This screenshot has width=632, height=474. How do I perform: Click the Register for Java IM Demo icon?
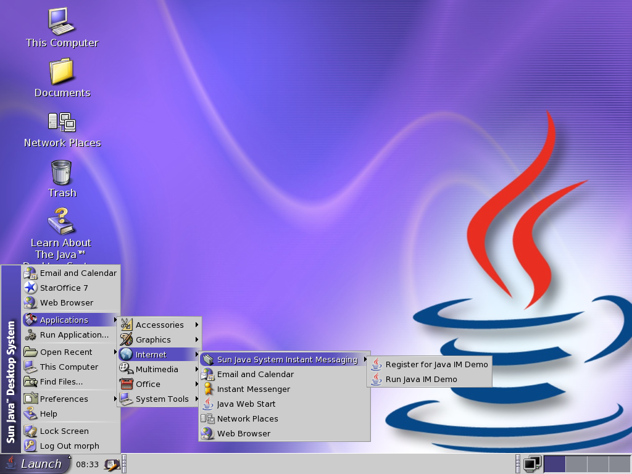point(376,364)
